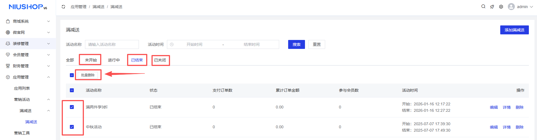Click the rocket icon in header
Screen dimensions: 537x140
click(492, 7)
